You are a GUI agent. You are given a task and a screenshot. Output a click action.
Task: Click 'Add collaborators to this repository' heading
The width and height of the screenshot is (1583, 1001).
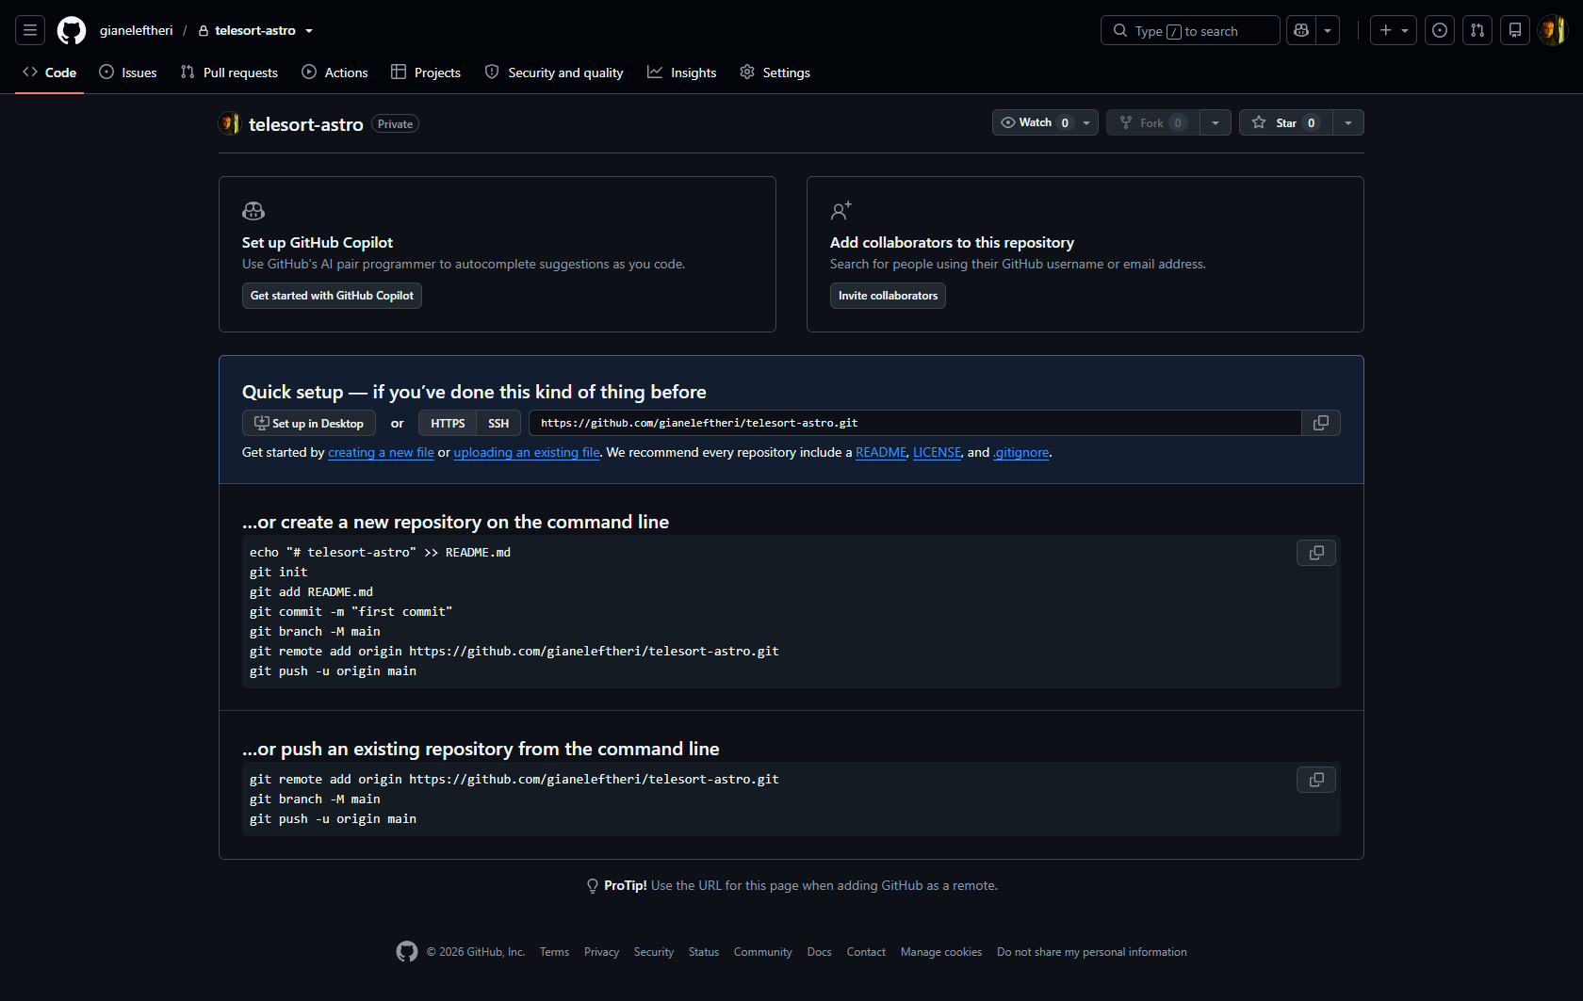[952, 242]
